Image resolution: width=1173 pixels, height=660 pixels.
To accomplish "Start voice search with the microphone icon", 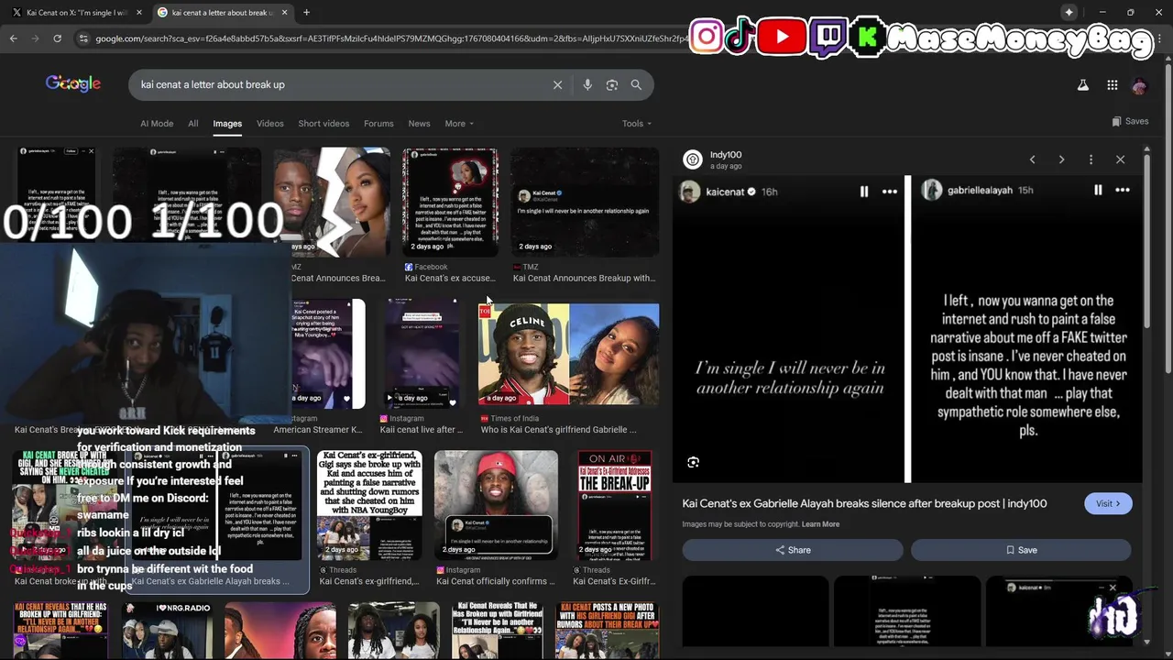I will (587, 84).
